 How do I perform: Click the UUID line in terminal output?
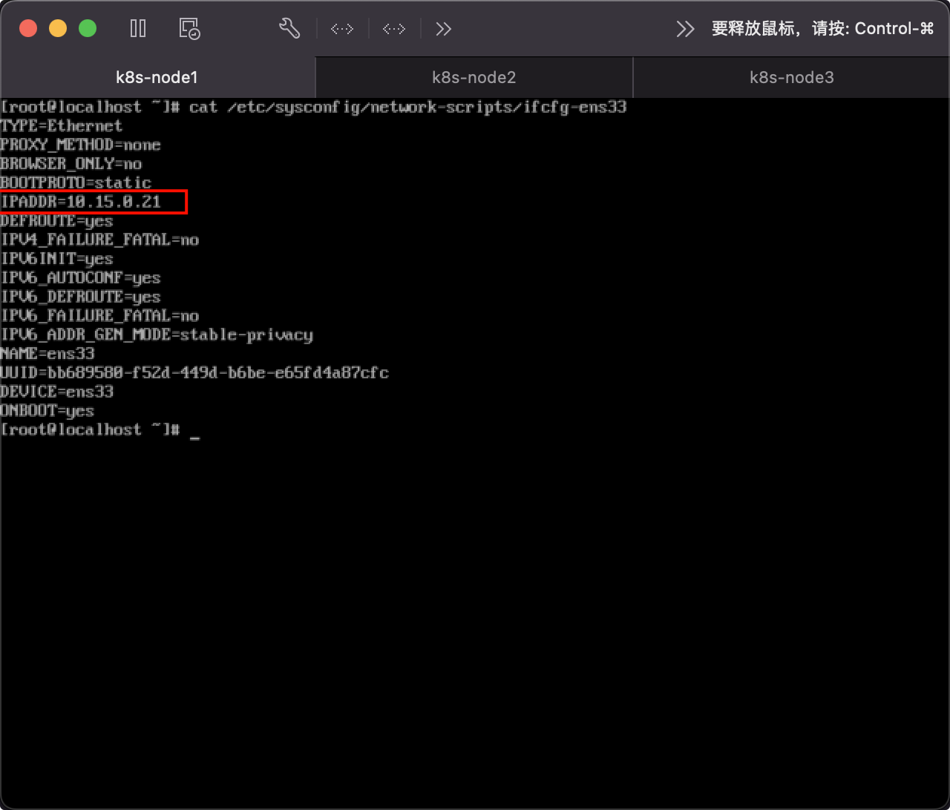194,372
